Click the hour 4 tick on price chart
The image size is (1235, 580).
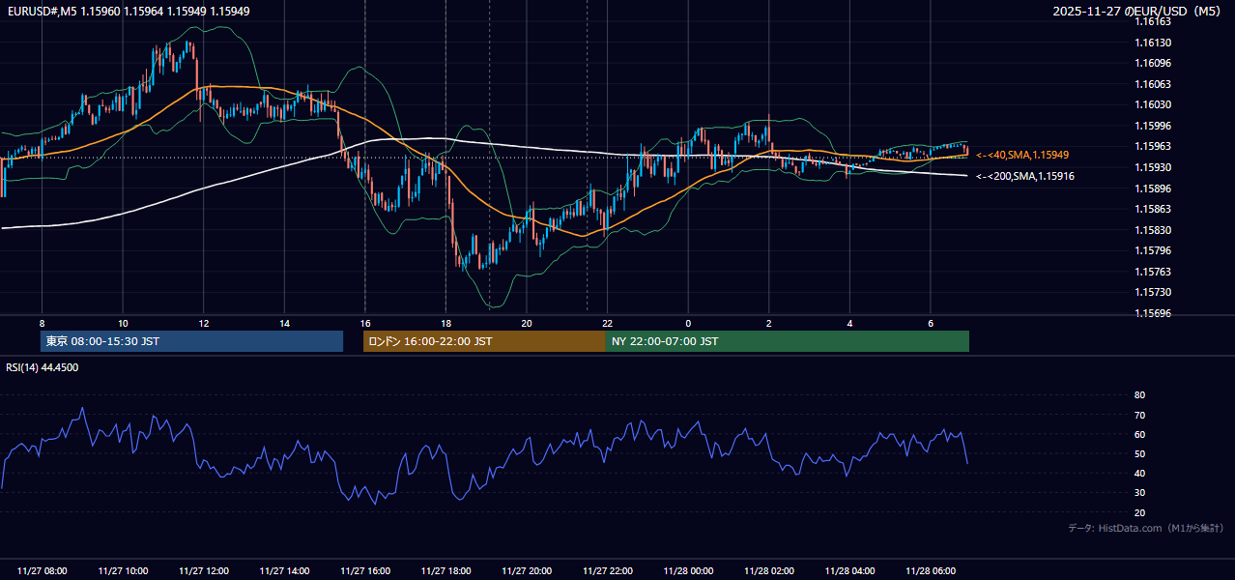click(849, 323)
